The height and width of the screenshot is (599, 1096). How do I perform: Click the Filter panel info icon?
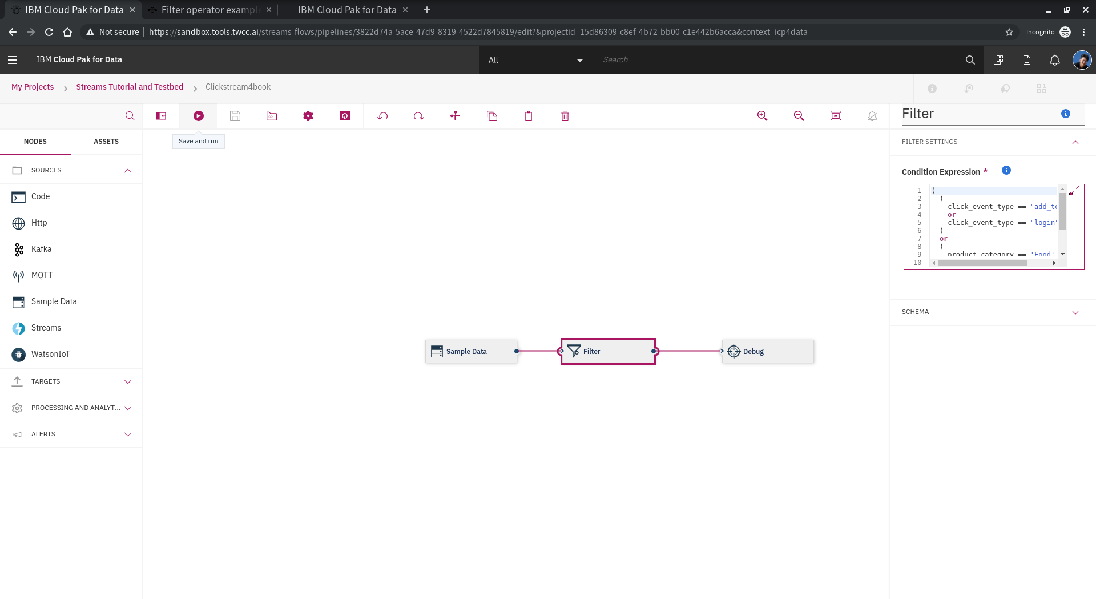tap(1066, 114)
